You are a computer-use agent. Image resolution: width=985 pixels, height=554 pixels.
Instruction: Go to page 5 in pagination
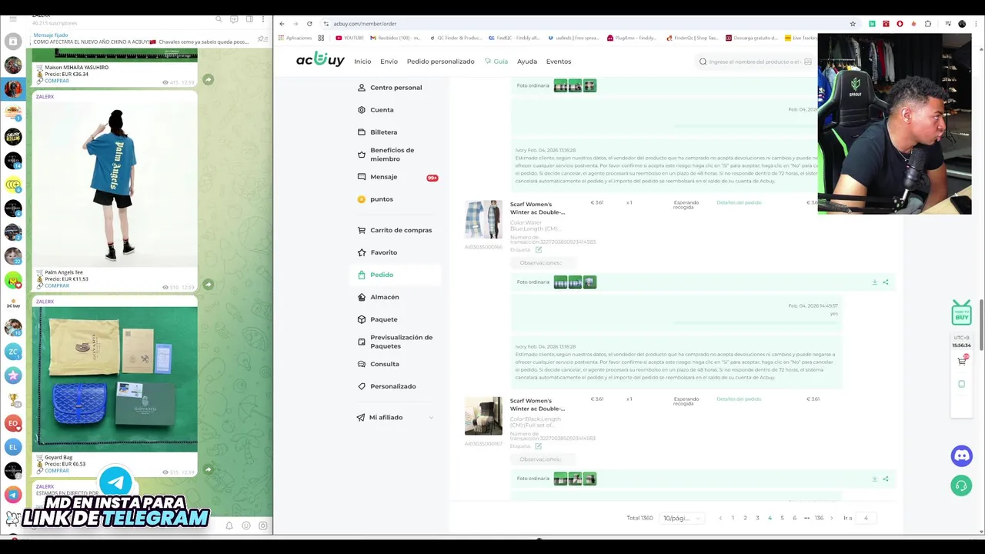click(x=782, y=518)
